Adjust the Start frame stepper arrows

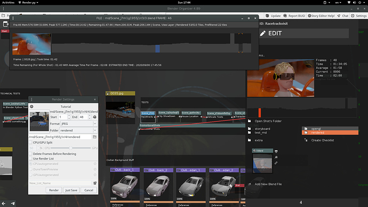(69, 117)
